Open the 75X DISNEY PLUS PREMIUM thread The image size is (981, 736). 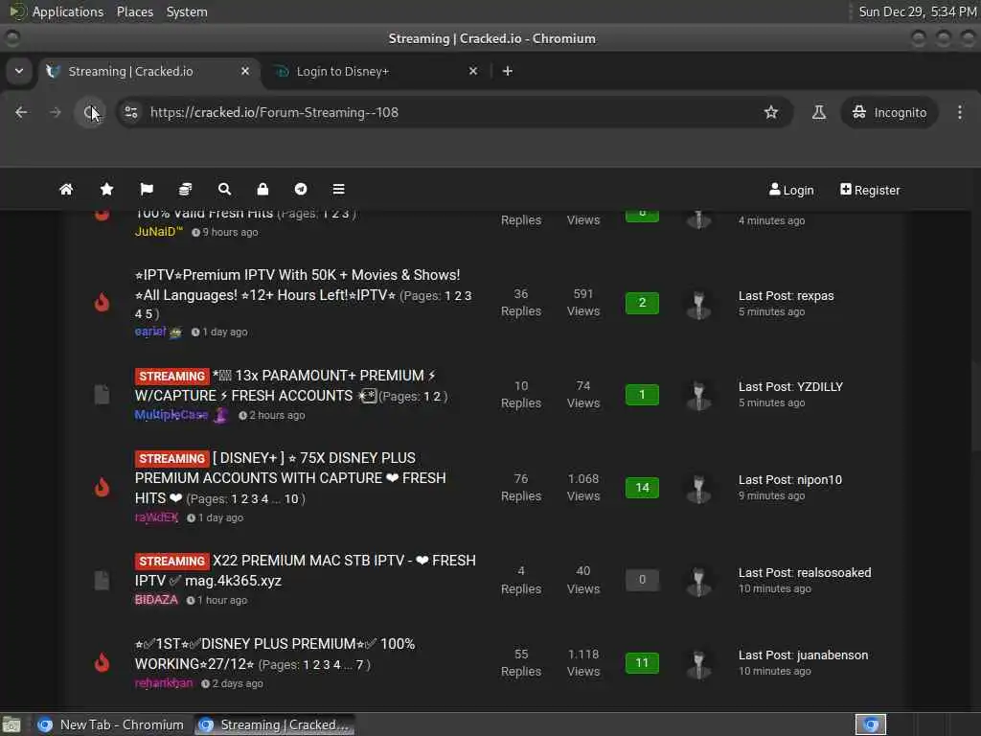click(289, 477)
